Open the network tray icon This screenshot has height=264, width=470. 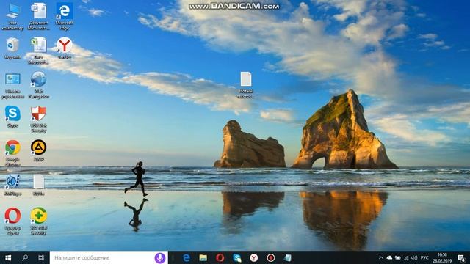(406, 257)
